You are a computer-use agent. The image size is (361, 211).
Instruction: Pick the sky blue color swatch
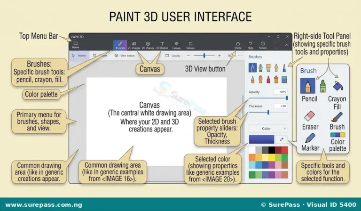pyautogui.click(x=252, y=165)
